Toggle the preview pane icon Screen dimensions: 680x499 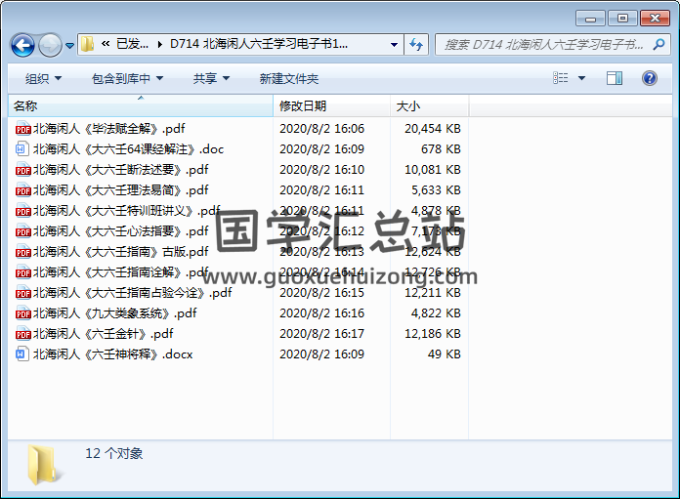click(615, 79)
